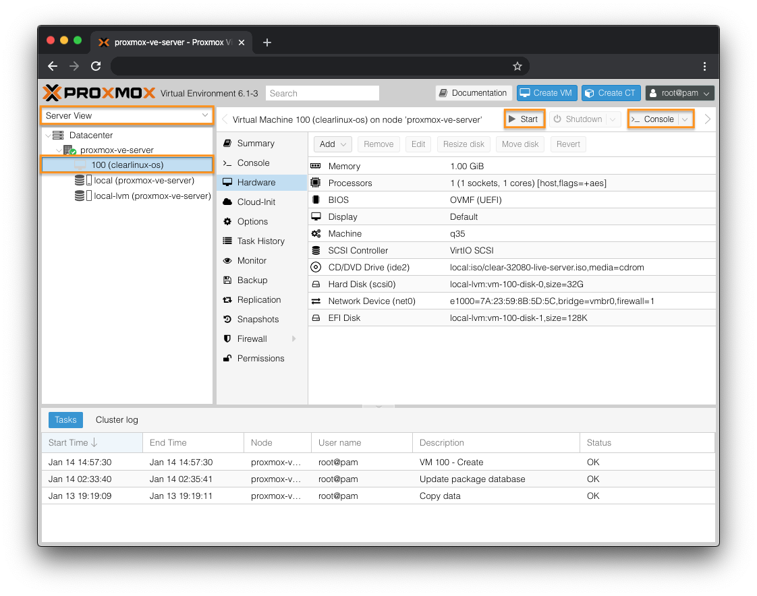The image size is (757, 596).
Task: Collapse the Datacenter tree node
Action: 48,136
